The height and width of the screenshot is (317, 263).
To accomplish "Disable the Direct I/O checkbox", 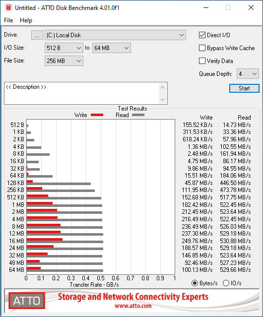I will [x=202, y=35].
